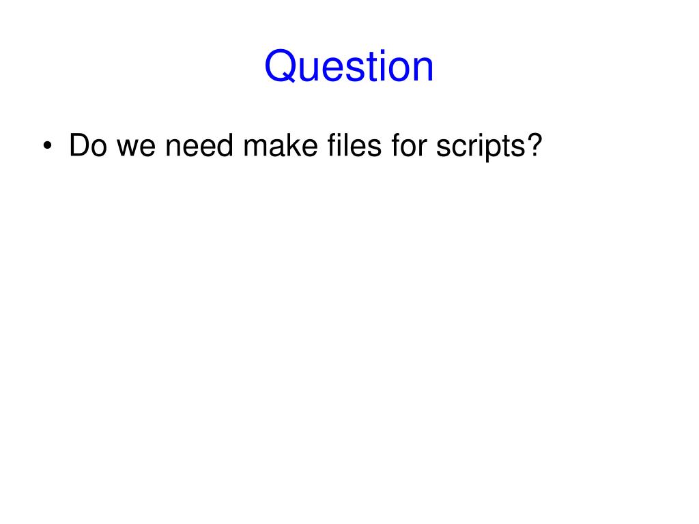Click the word "Do" in the bullet

click(x=88, y=145)
